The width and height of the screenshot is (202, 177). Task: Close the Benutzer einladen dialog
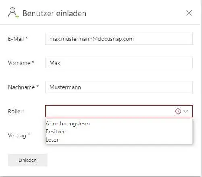(x=189, y=13)
